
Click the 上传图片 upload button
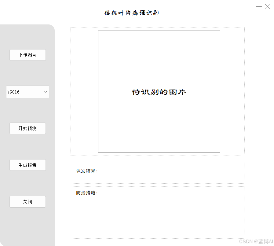[27, 55]
